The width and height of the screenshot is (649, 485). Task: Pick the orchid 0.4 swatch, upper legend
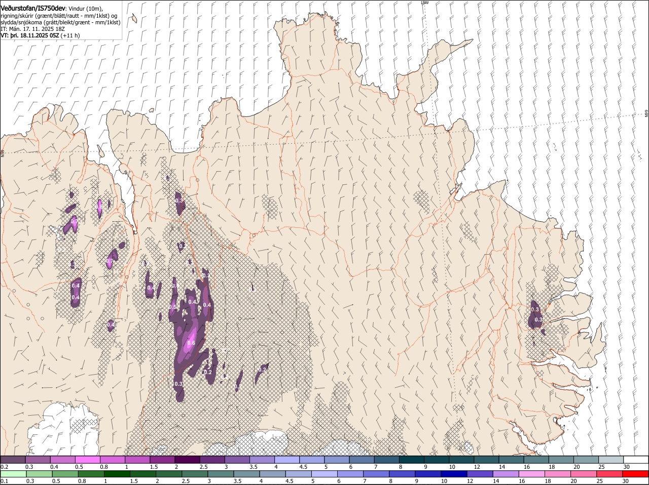click(x=62, y=459)
